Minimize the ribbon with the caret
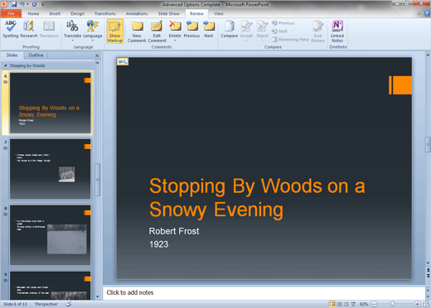The height and width of the screenshot is (308, 431). tap(419, 13)
